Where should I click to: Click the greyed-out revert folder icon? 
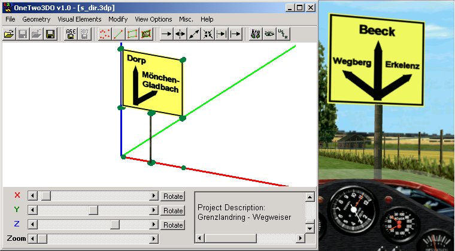pos(37,34)
